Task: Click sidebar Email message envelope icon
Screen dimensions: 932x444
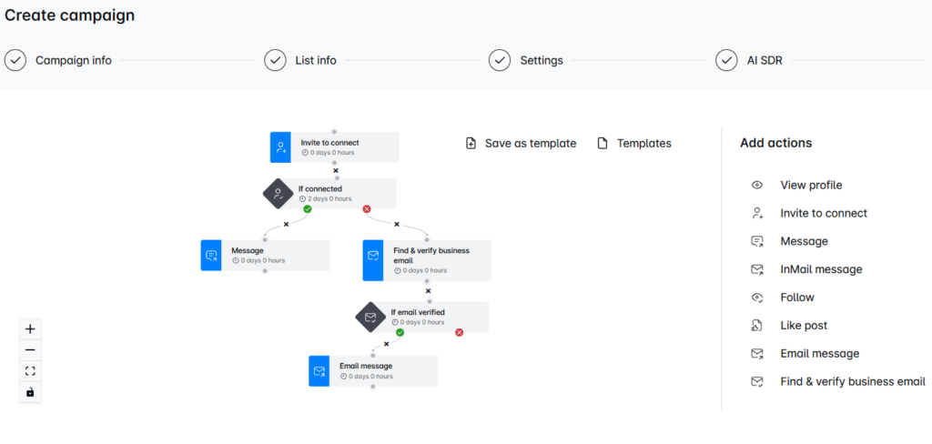Action: (756, 354)
